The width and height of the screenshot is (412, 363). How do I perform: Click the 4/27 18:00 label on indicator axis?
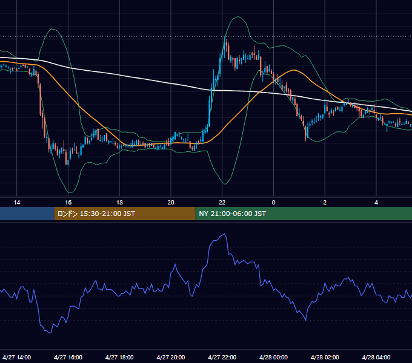point(119,357)
